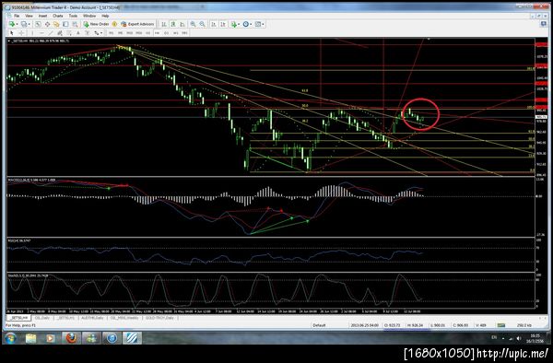Click the connection status bars indicator
Image resolution: width=553 pixels, height=363 pixels.
coord(500,325)
